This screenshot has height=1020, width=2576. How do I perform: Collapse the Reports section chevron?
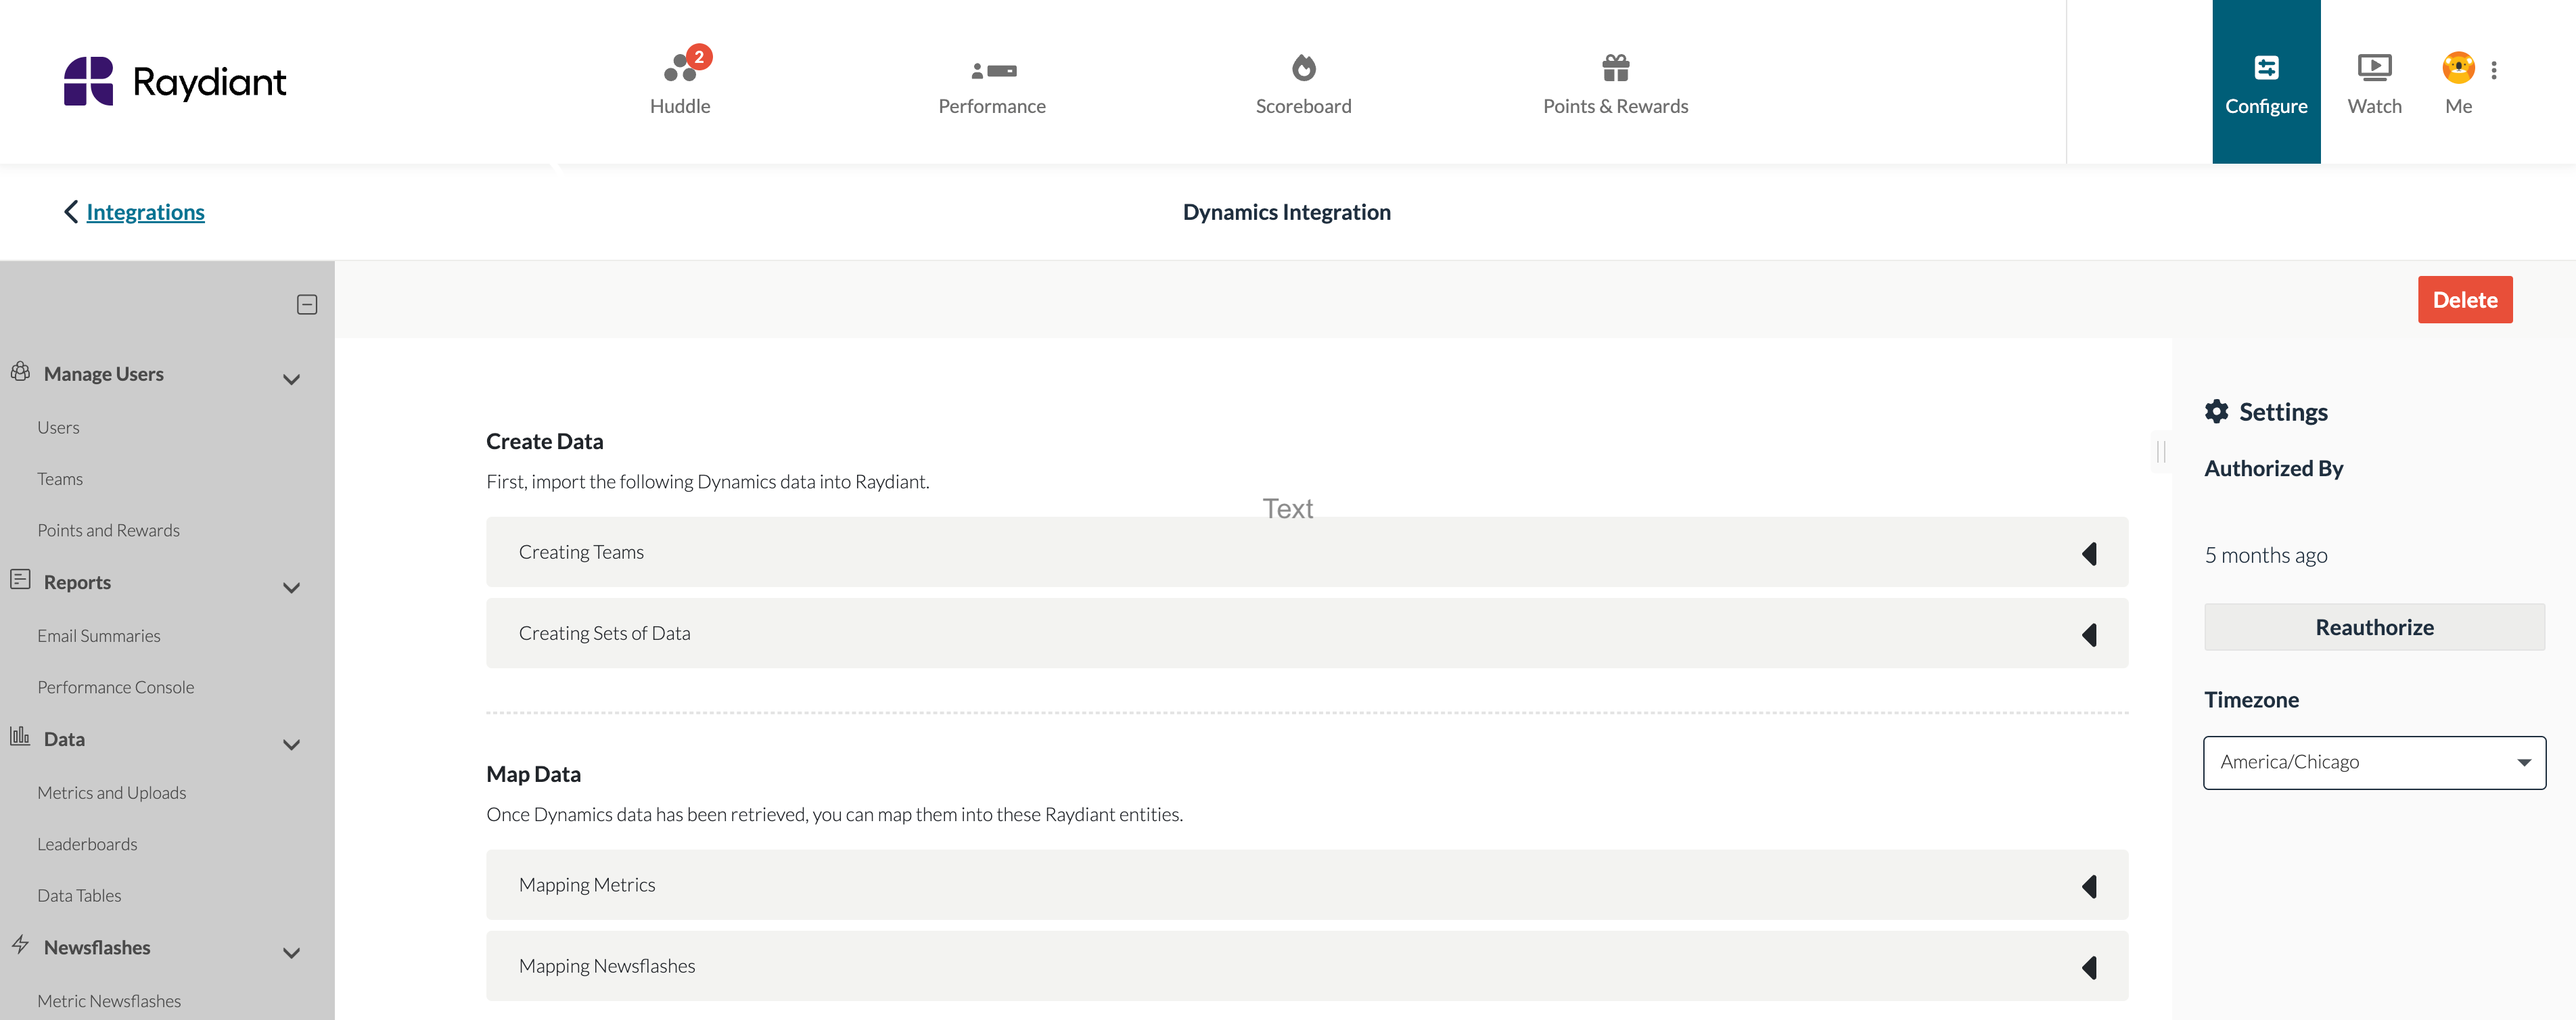pos(291,587)
